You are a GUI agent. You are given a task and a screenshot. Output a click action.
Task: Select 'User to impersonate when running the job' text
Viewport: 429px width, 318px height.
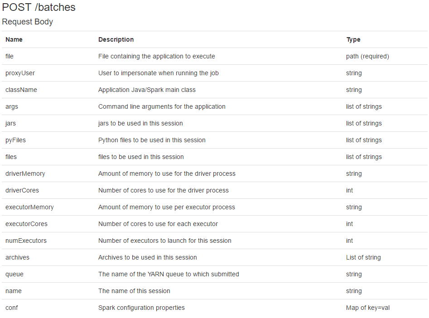pyautogui.click(x=159, y=73)
